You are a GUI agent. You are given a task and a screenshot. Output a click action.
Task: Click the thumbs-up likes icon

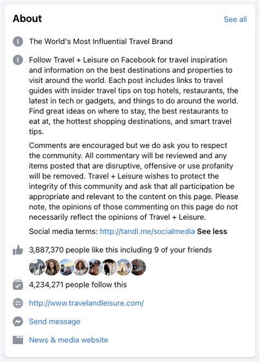pos(18,250)
